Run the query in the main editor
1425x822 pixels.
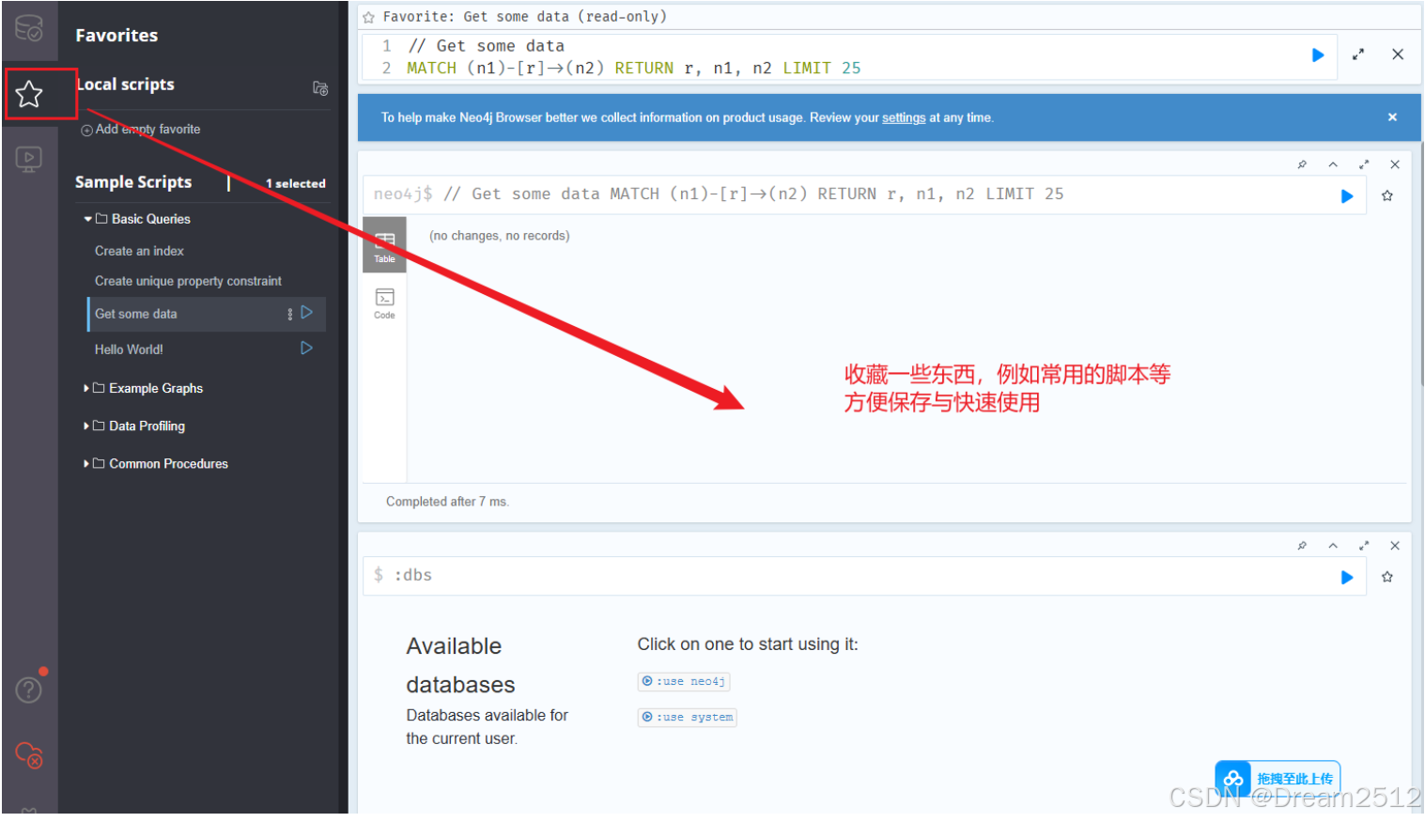[x=1318, y=55]
